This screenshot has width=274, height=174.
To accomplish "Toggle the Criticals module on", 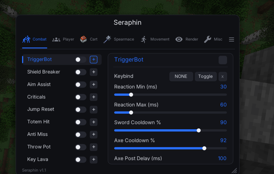I will click(80, 97).
